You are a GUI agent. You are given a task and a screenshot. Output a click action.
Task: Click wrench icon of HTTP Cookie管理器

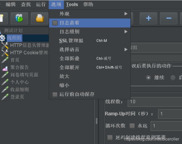[x=5, y=53]
